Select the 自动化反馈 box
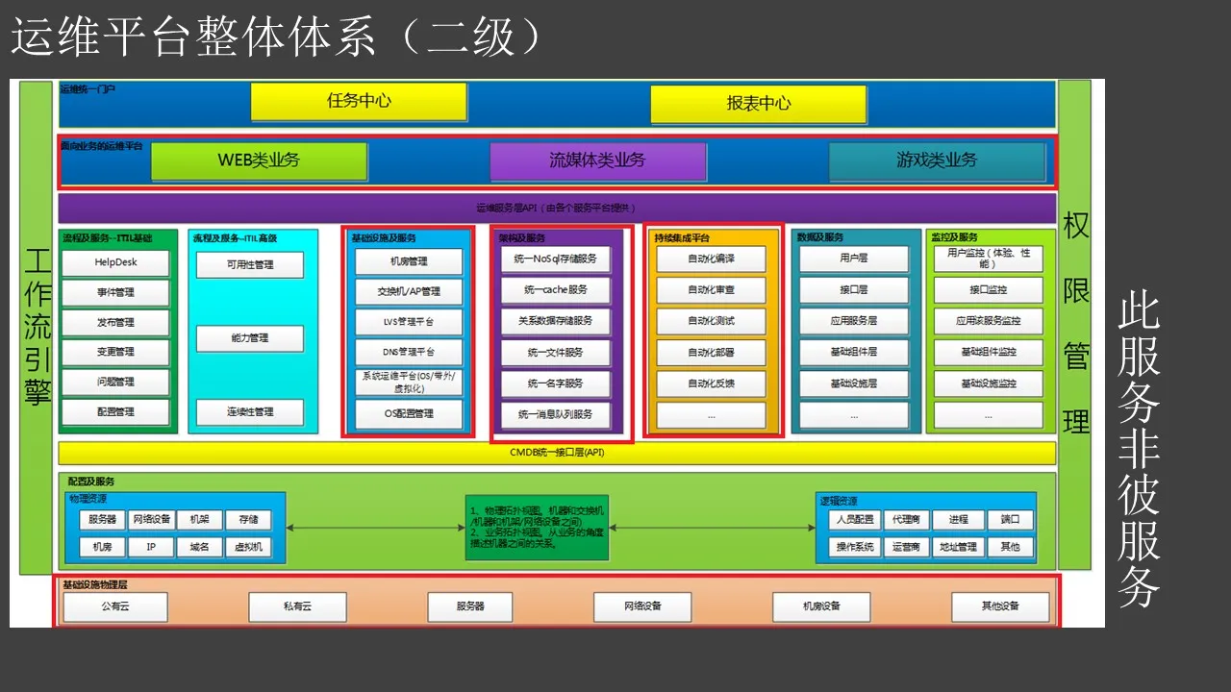The height and width of the screenshot is (692, 1231). tap(712, 383)
